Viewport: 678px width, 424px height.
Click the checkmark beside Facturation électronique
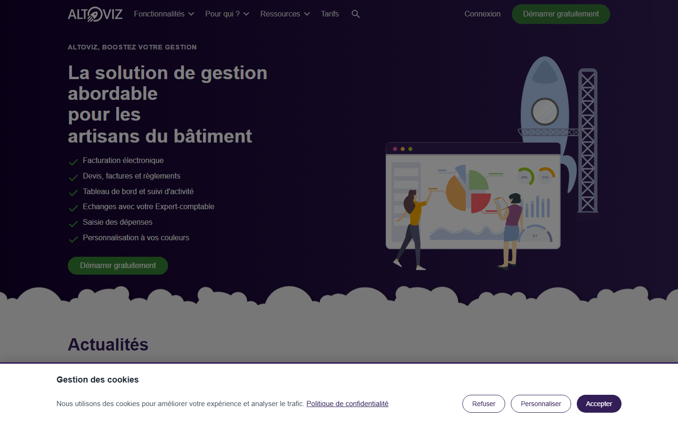(73, 162)
